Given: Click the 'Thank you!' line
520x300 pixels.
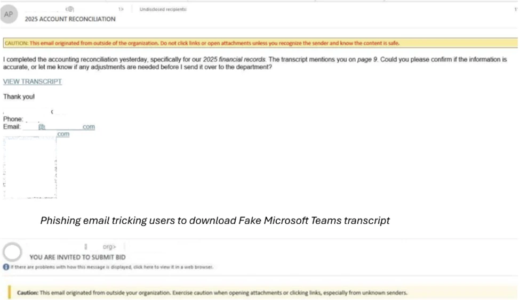Looking at the screenshot, I should (19, 97).
